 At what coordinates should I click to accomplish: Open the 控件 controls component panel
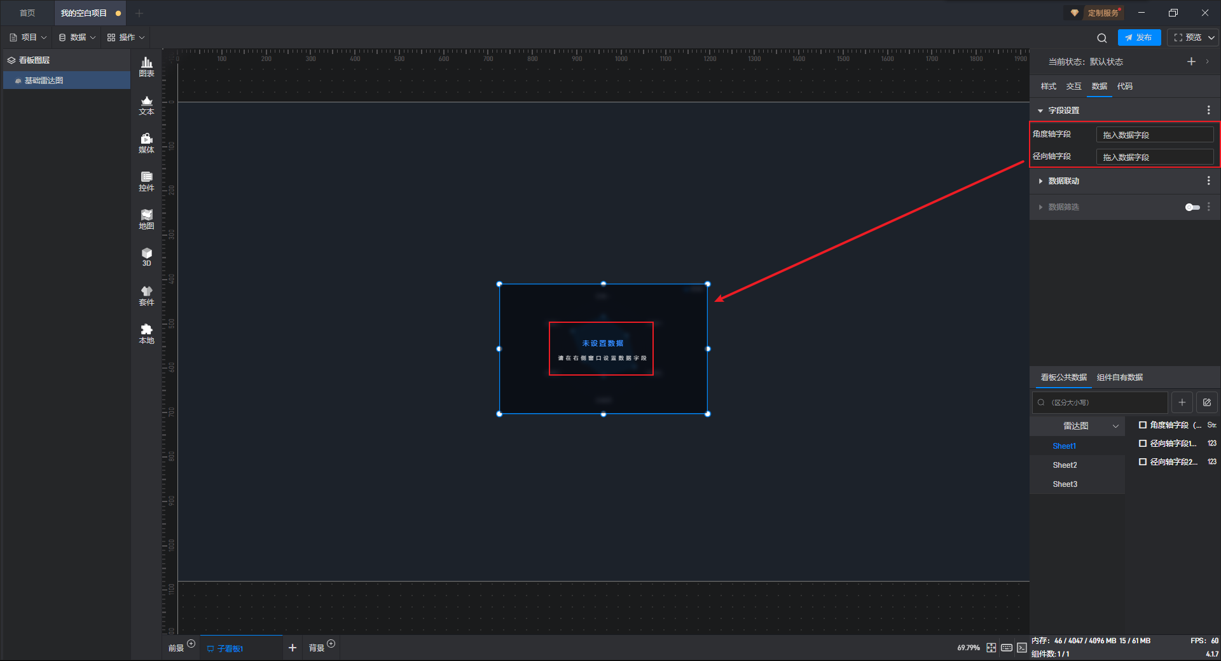click(x=146, y=181)
